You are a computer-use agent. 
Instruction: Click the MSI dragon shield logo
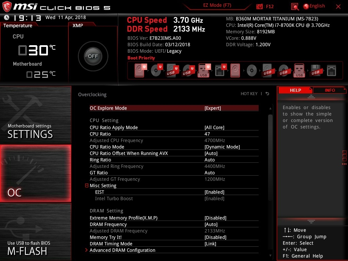coord(7,6)
